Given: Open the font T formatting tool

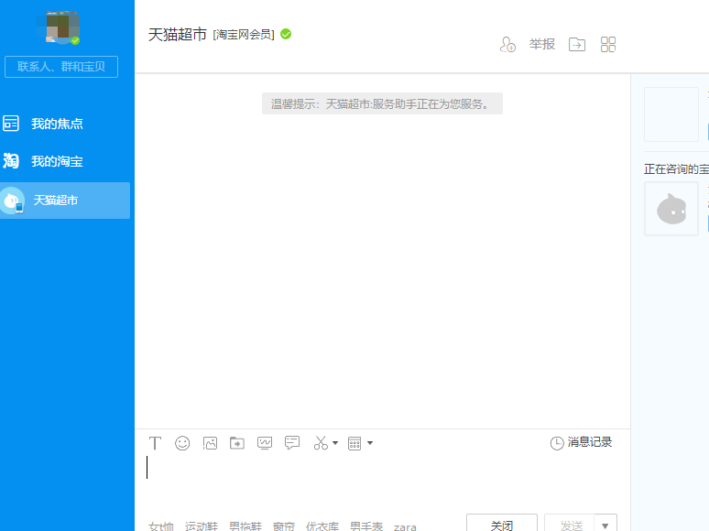Looking at the screenshot, I should point(155,443).
